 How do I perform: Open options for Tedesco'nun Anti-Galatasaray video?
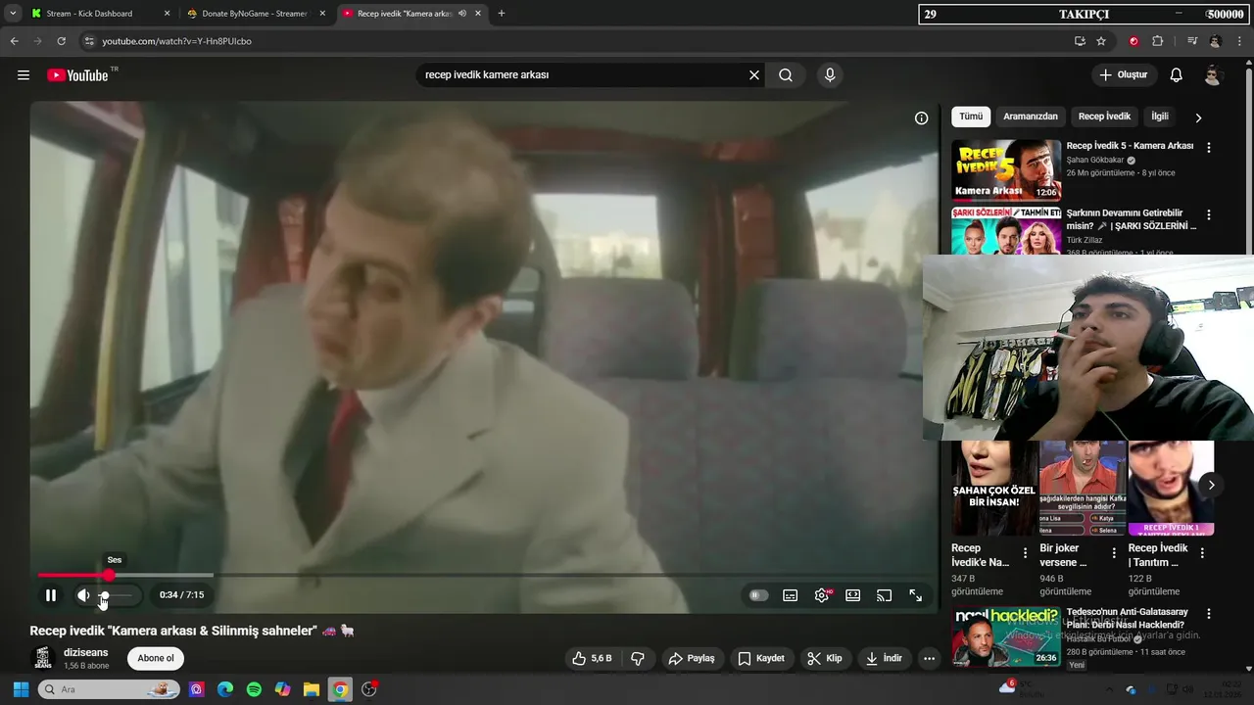click(x=1209, y=614)
